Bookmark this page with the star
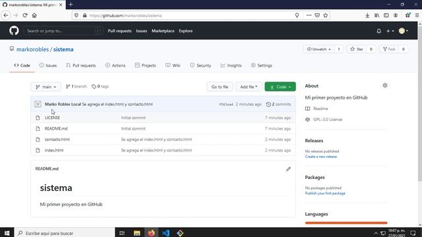 [x=325, y=15]
